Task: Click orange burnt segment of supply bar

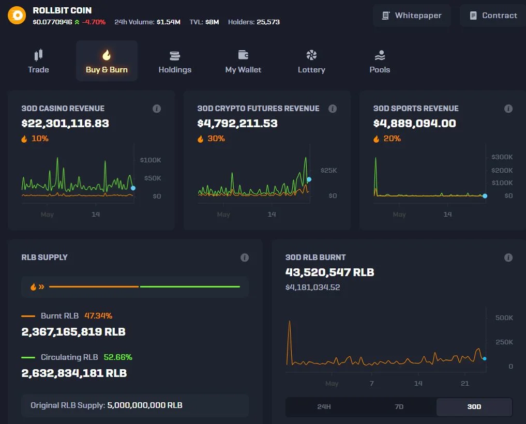Action: (94, 287)
